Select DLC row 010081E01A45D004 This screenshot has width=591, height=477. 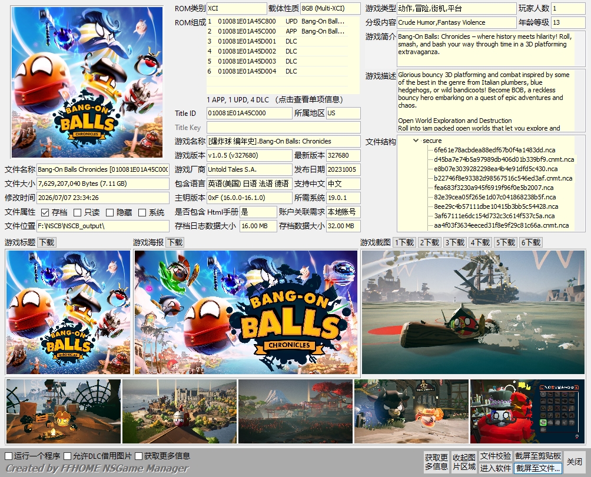point(277,71)
